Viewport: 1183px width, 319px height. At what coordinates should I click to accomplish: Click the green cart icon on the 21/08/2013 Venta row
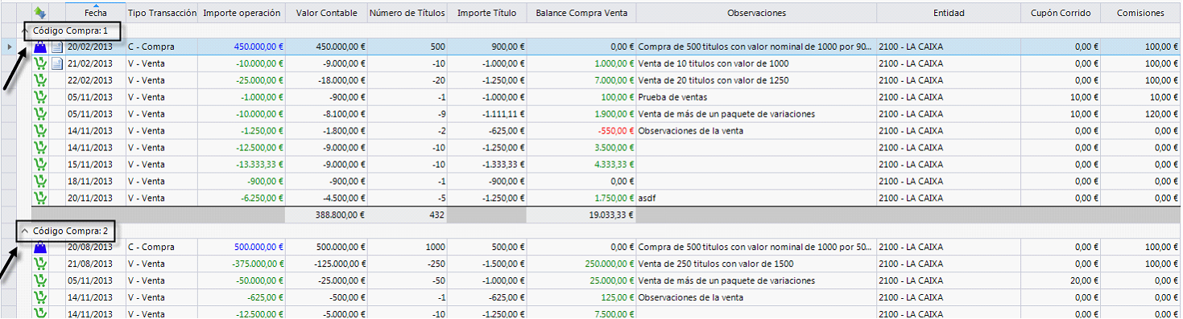tap(40, 264)
